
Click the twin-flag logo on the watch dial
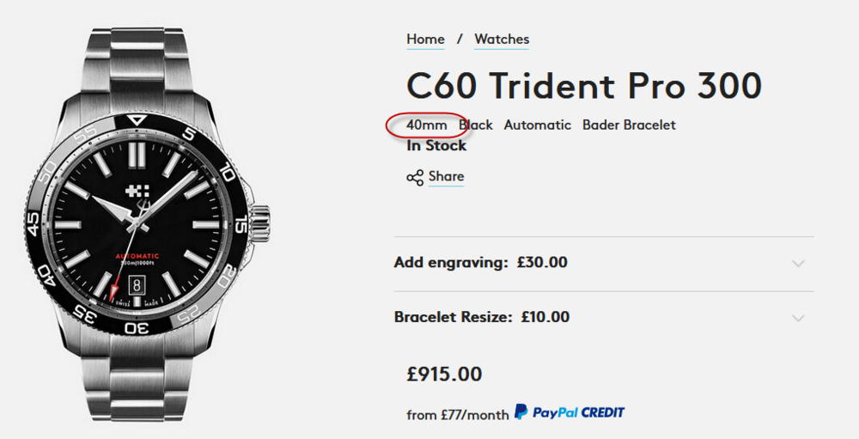point(137,193)
